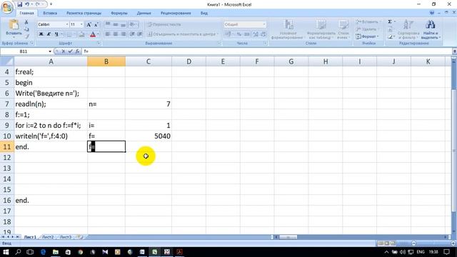This screenshot has height=257, width=457.
Task: Increase font size with the large A icon
Action: [89, 24]
